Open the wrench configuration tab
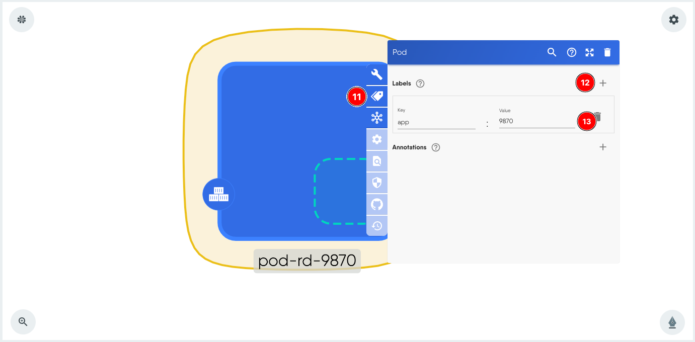 [376, 75]
